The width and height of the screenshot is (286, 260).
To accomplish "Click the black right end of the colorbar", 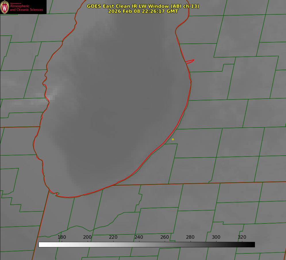I will coord(253,244).
